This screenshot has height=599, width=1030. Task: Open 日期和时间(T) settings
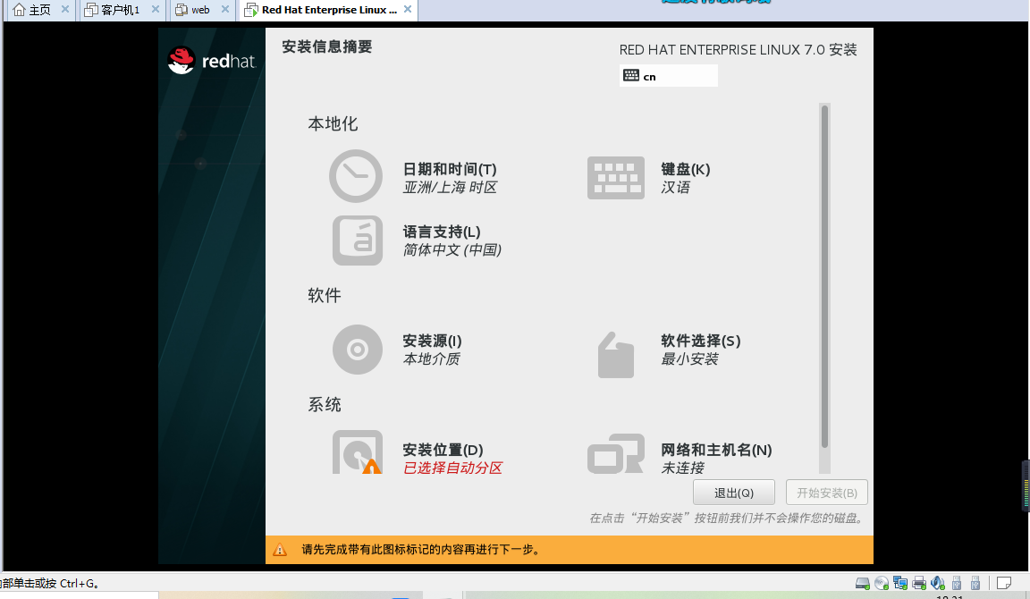(x=450, y=170)
